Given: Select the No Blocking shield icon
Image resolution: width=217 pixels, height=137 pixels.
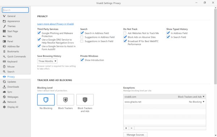Looking at the screenshot, I should 46,100.
